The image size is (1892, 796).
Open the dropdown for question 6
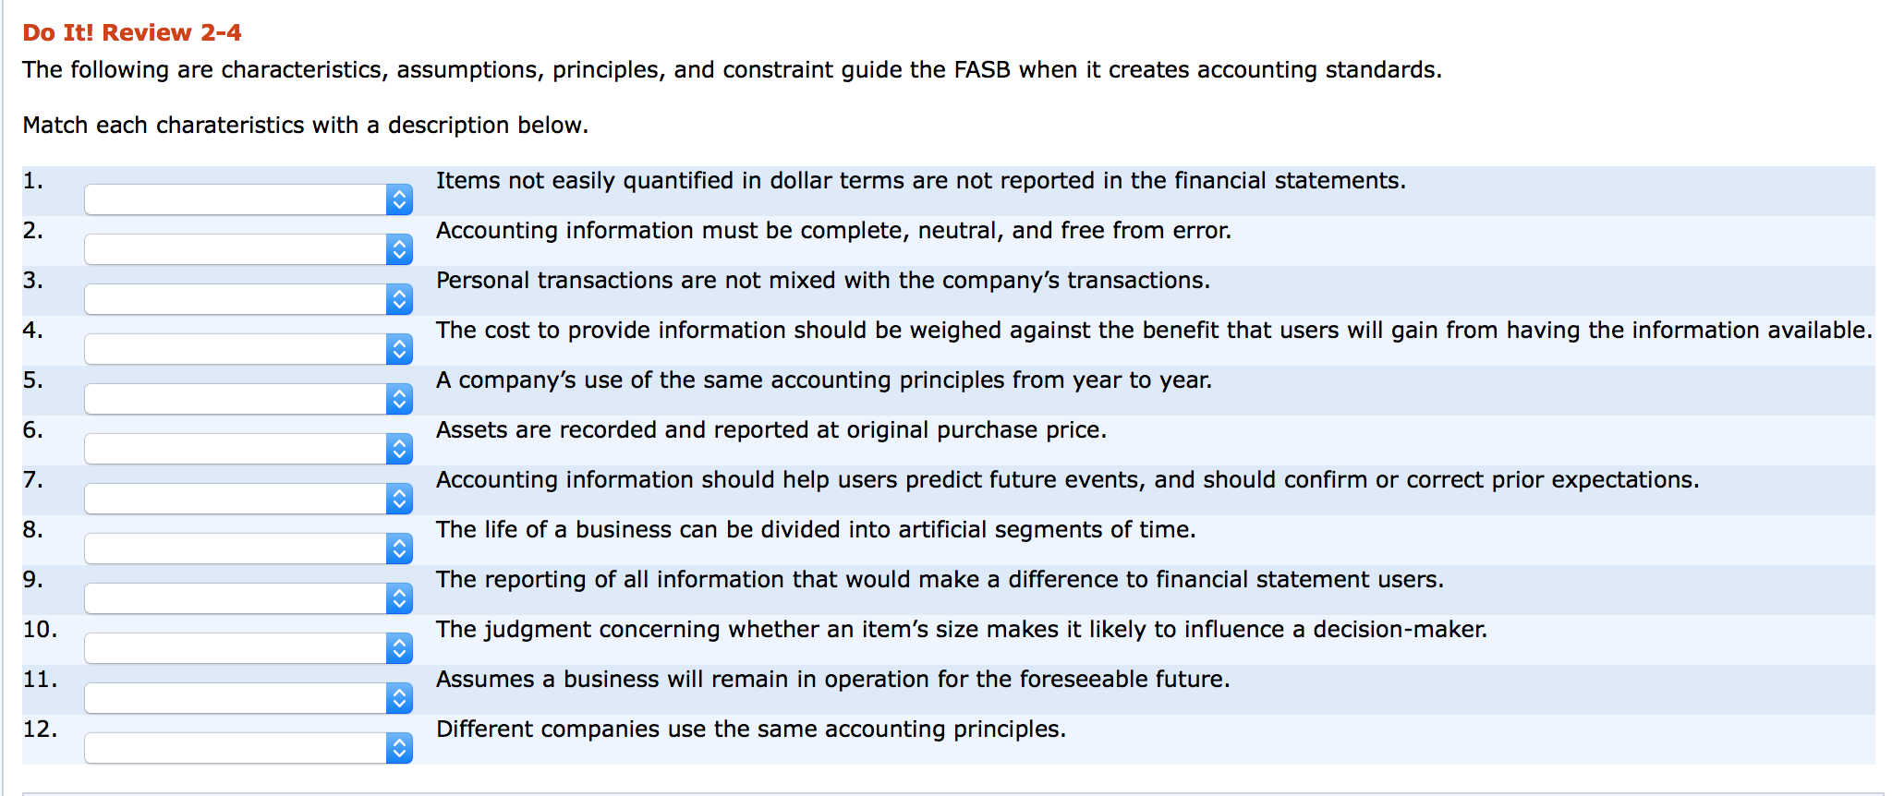248,449
